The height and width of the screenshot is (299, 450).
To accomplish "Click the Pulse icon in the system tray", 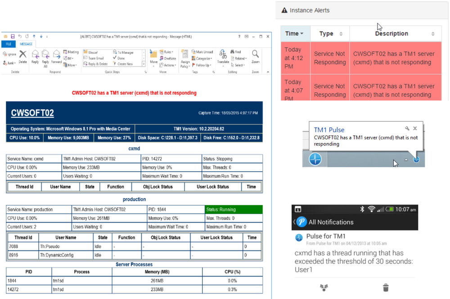I will (416, 160).
